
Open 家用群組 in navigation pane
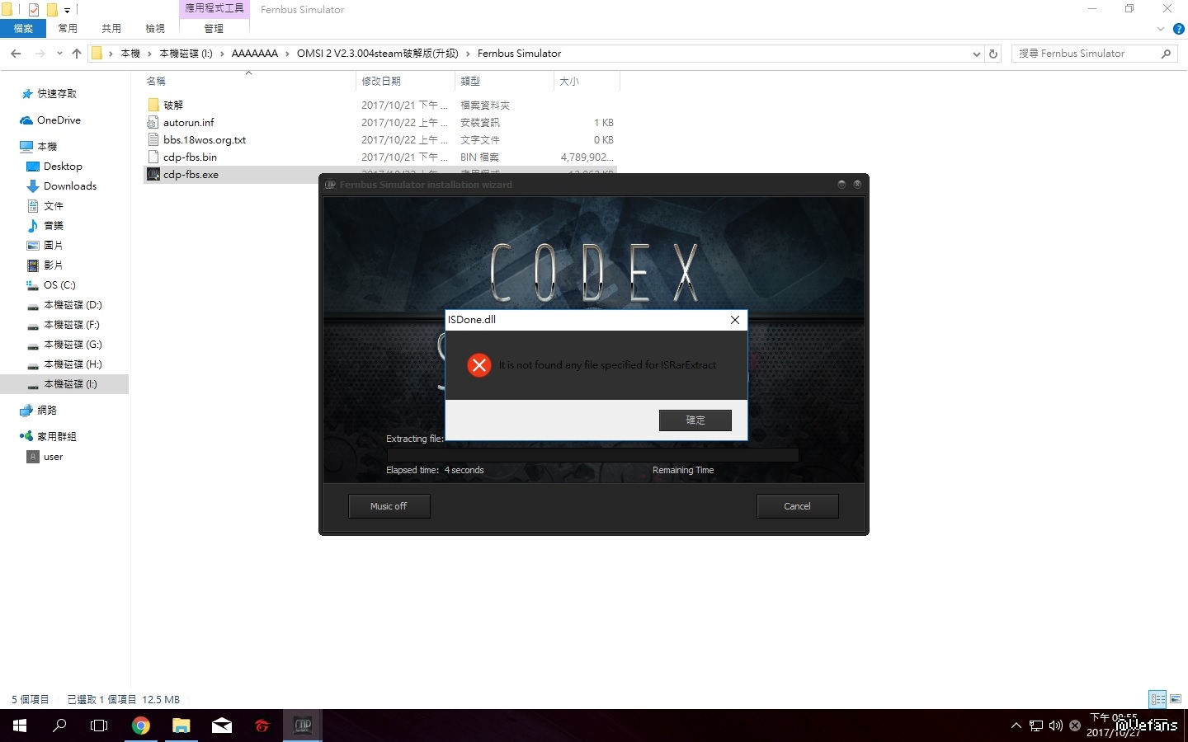[x=56, y=437]
